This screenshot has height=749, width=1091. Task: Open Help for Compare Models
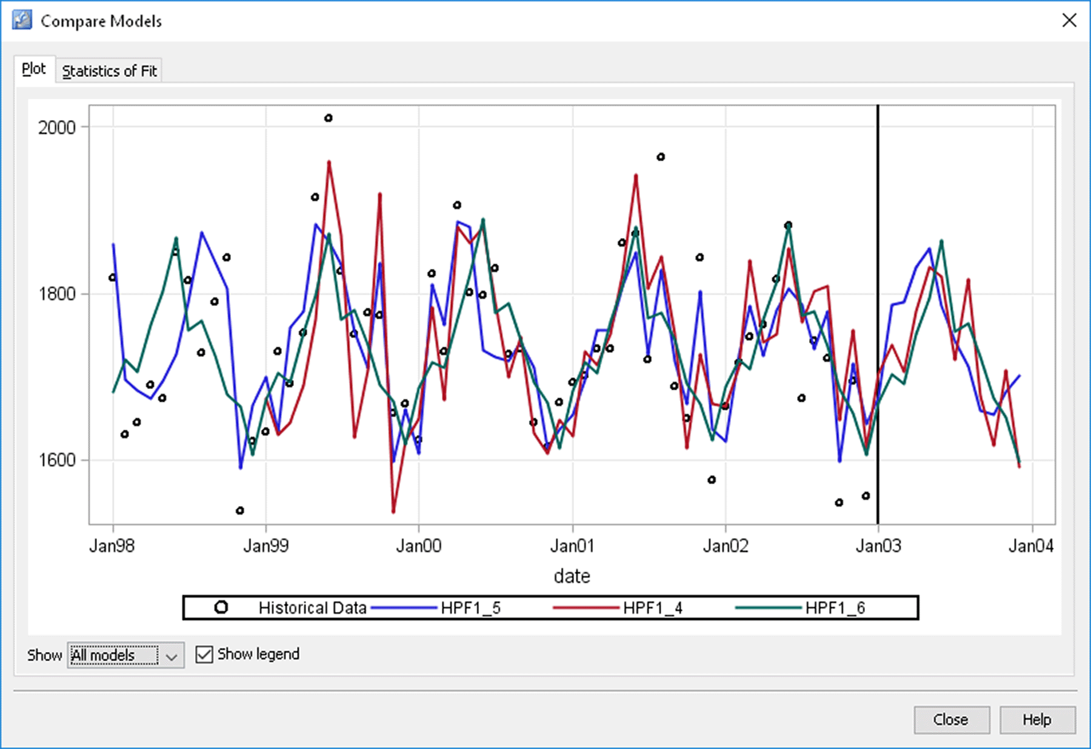[x=1037, y=720]
